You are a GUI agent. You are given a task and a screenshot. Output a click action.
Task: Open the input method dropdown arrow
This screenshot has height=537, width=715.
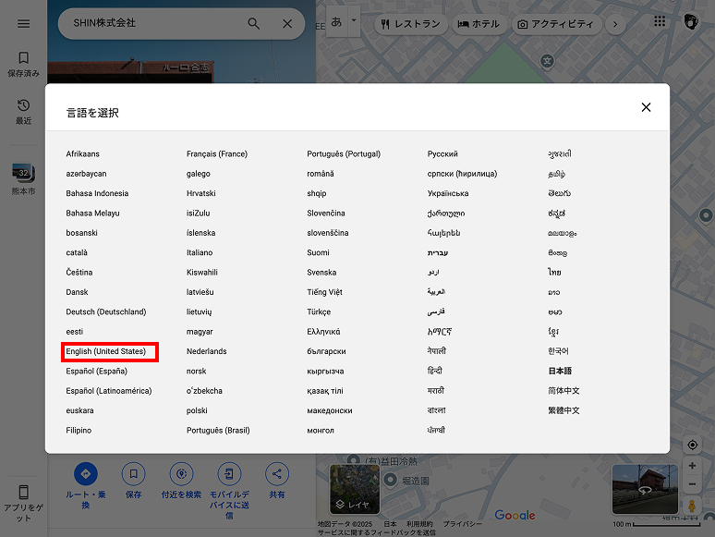354,20
